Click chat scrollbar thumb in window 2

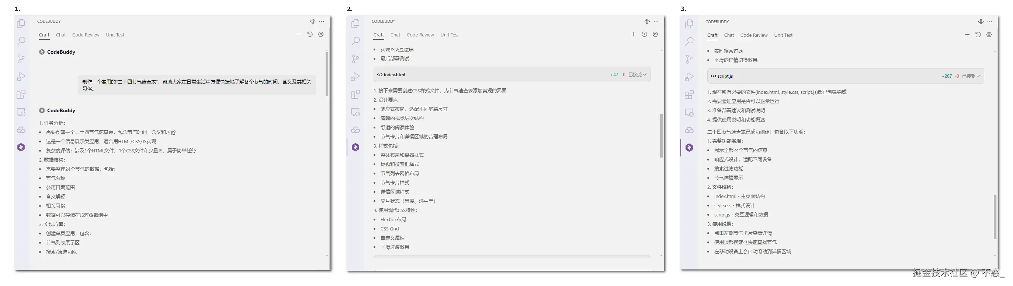tap(661, 135)
